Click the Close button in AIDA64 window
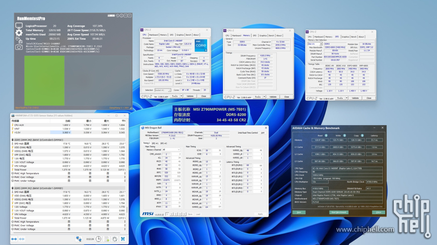This screenshot has width=437, height=245. coord(379,212)
